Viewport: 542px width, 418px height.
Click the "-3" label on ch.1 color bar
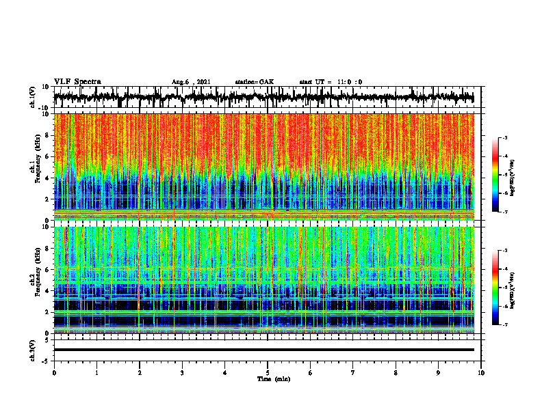pos(504,137)
